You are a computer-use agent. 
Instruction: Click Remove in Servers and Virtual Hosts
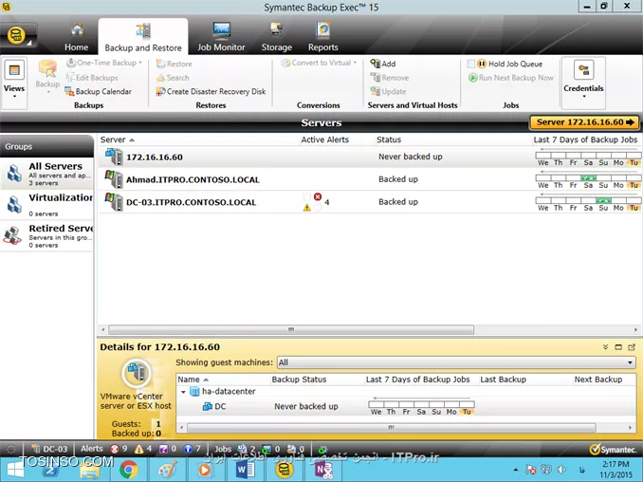point(390,78)
